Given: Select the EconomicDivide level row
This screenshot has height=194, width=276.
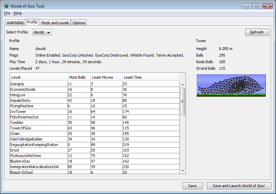Looking at the screenshot, I should (95, 89).
